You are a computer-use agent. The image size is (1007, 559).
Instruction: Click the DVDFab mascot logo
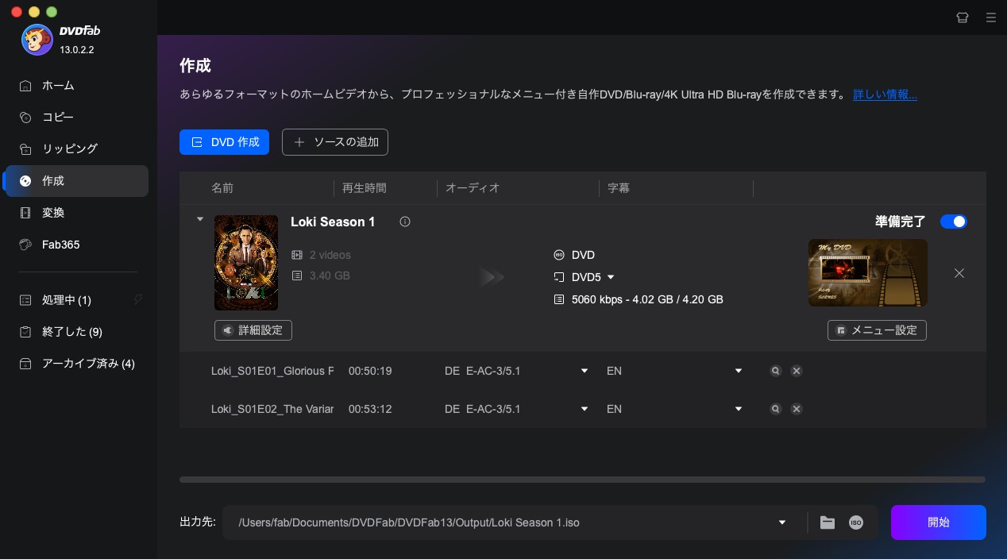[x=37, y=40]
